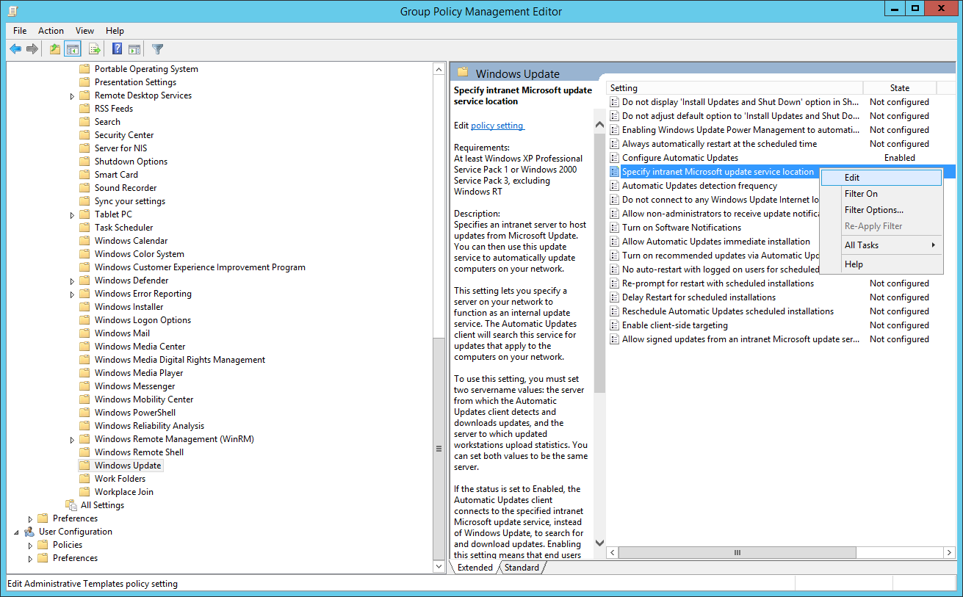The height and width of the screenshot is (597, 963).
Task: Click the title bar application icon
Action: pos(12,10)
